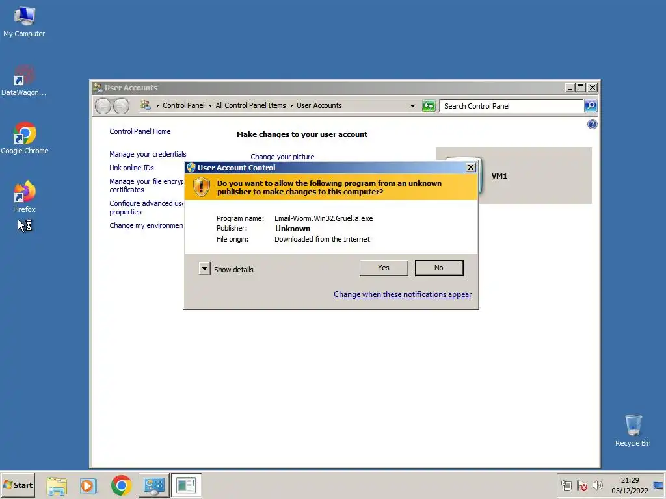Open Control Panel Home link
This screenshot has width=666, height=499.
tap(140, 131)
